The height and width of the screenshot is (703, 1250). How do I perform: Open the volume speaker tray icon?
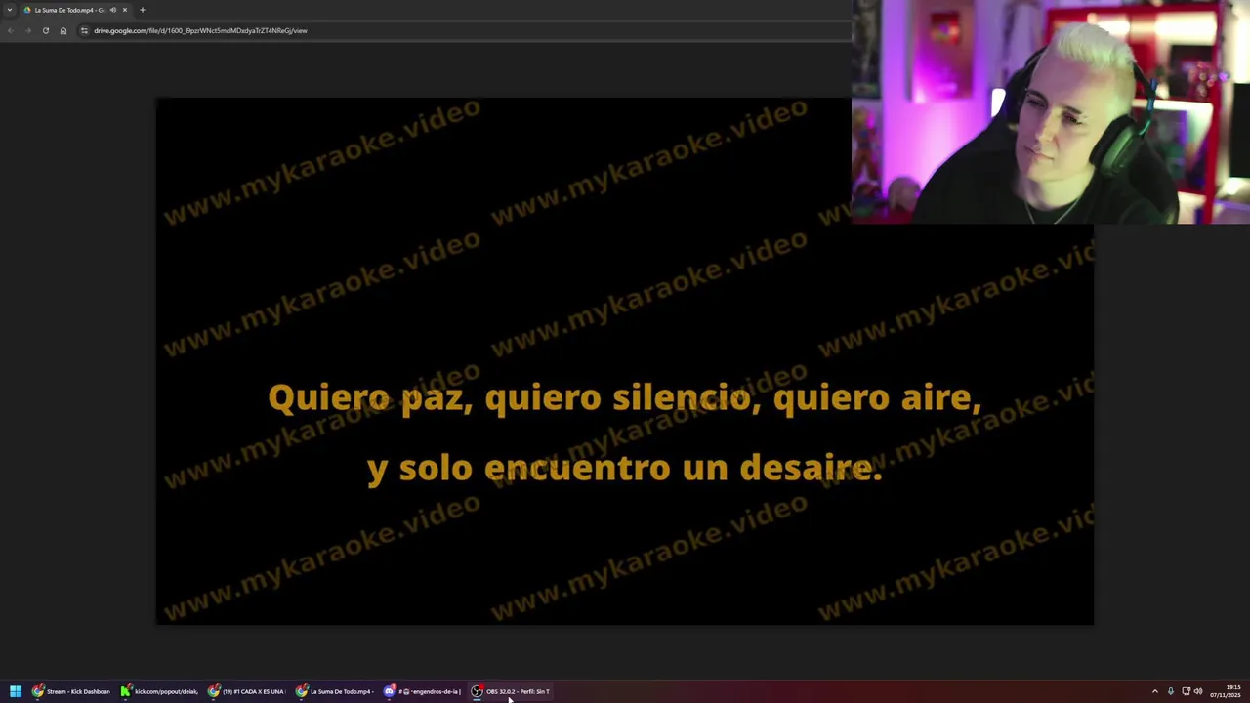[1198, 691]
